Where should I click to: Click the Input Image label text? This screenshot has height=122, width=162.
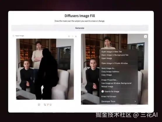(x=20, y=36)
